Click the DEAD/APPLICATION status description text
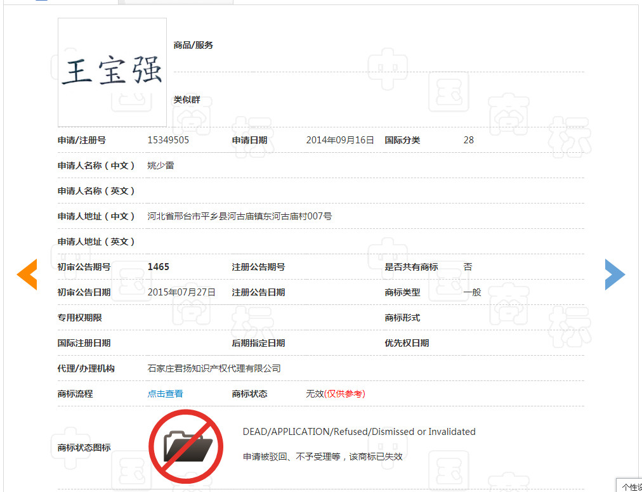Screen dimensions: 642x492 (358, 431)
